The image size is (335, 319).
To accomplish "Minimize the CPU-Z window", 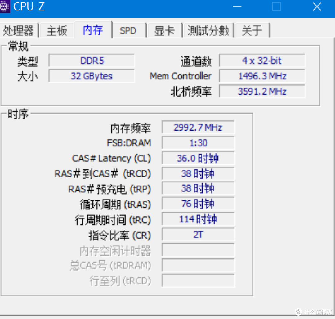I will click(x=237, y=7).
